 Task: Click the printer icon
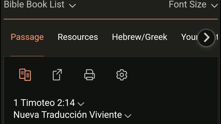point(89,75)
